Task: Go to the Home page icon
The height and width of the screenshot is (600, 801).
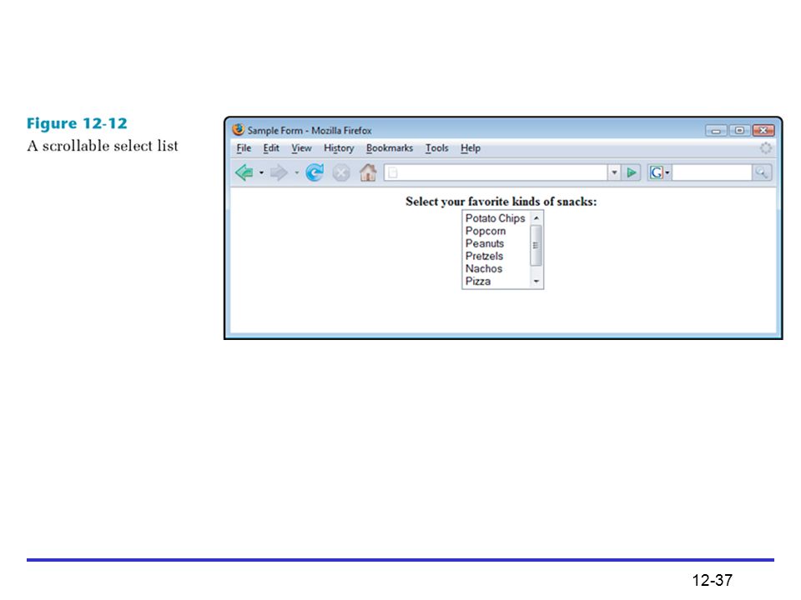Action: coord(368,172)
